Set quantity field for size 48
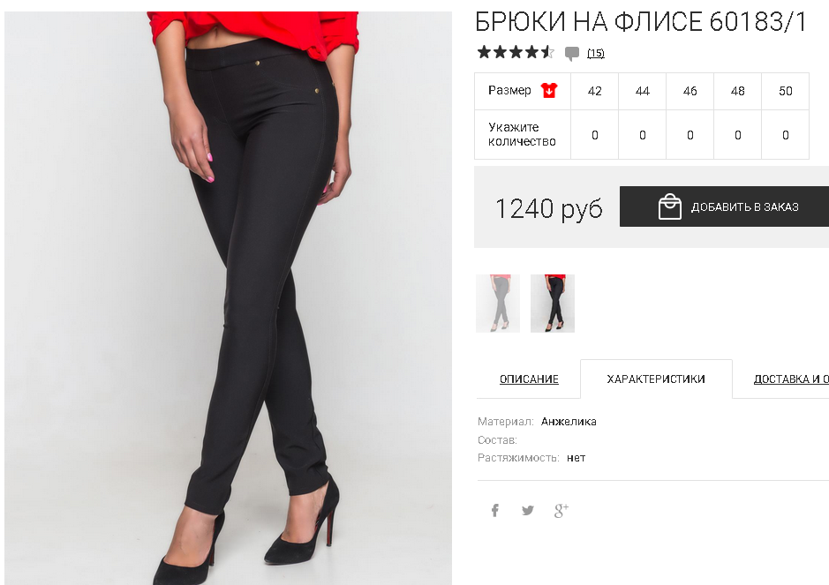 737,135
